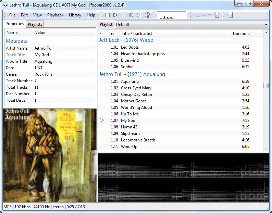
Task: Open the View menu
Action: [37, 15]
